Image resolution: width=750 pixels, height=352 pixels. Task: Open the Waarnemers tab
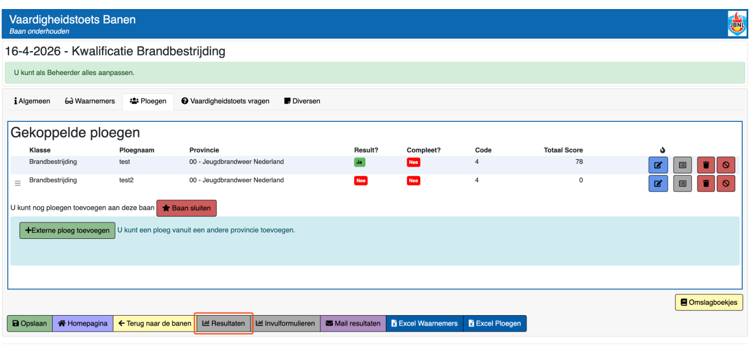coord(90,101)
